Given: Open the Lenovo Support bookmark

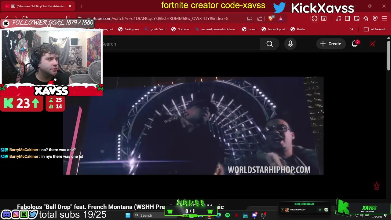Looking at the screenshot, I should (x=273, y=29).
